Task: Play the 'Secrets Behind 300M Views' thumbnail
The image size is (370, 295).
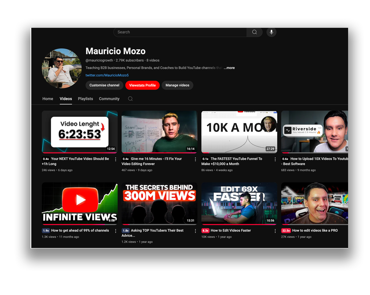Action: point(160,204)
